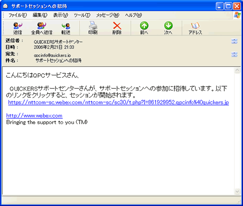Click the greeting line こんにちはQPCサービスさん
The image size is (243, 206).
coord(43,75)
